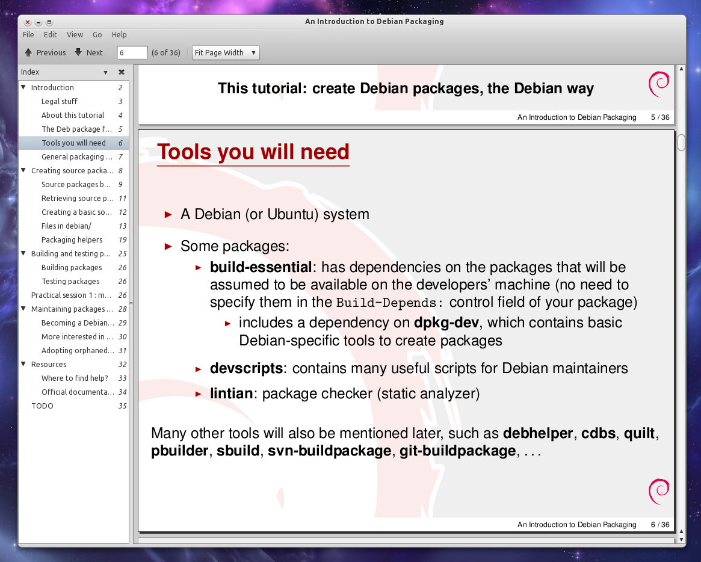The image size is (701, 562).
Task: Click the sidebar pane divider handle
Action: (x=131, y=304)
